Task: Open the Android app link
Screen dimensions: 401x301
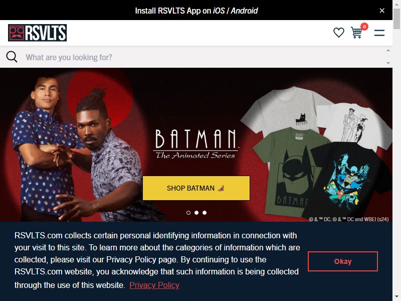Action: click(244, 11)
